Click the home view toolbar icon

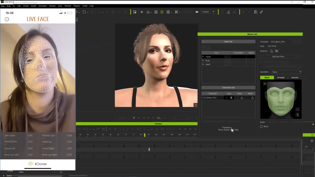point(148,12)
